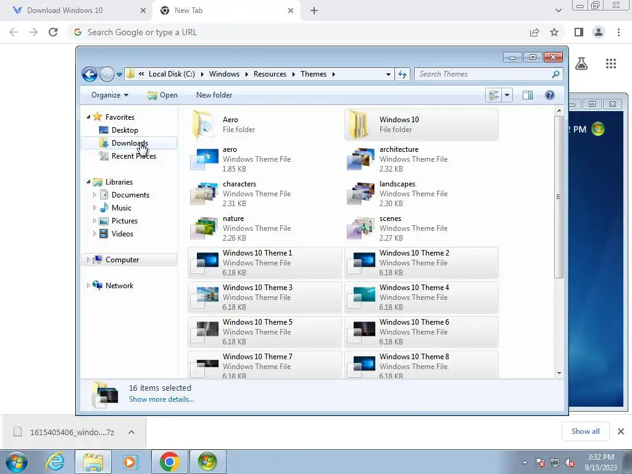Viewport: 632px width, 474px height.
Task: Open Google apps grid icon
Action: pyautogui.click(x=610, y=64)
